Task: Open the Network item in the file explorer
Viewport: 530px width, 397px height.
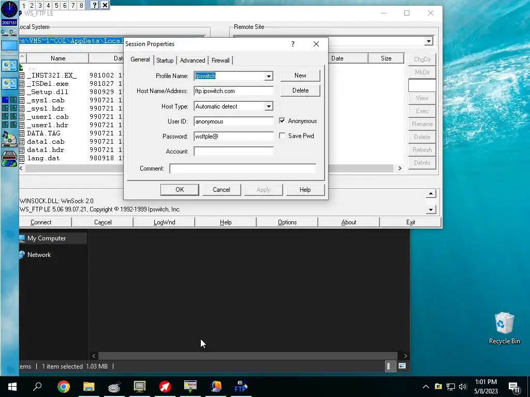Action: (x=39, y=254)
